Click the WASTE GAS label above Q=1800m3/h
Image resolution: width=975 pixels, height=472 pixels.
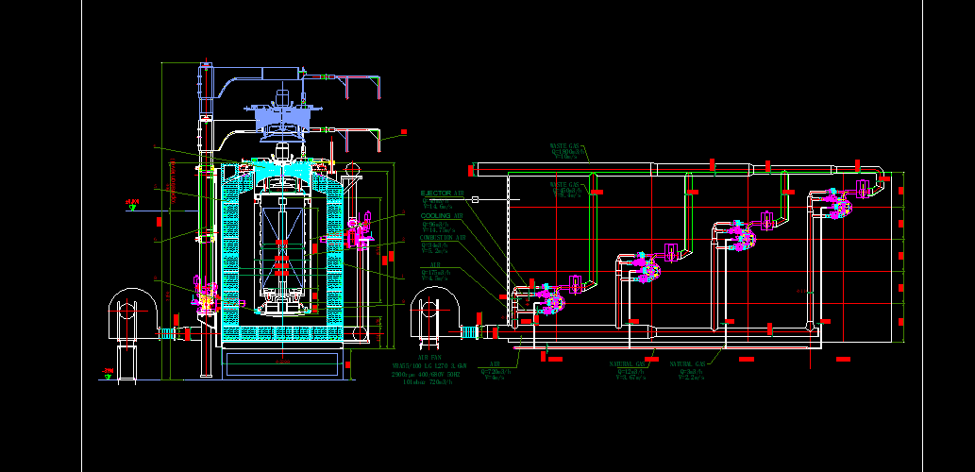click(x=564, y=146)
